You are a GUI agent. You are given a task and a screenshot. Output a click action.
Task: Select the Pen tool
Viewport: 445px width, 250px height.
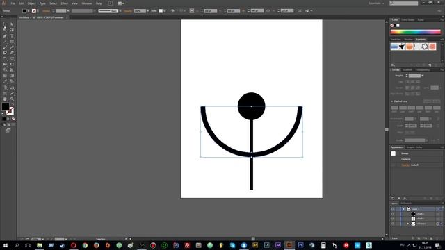point(5,35)
